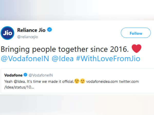Click the Jio profile avatar

(x=7, y=33)
